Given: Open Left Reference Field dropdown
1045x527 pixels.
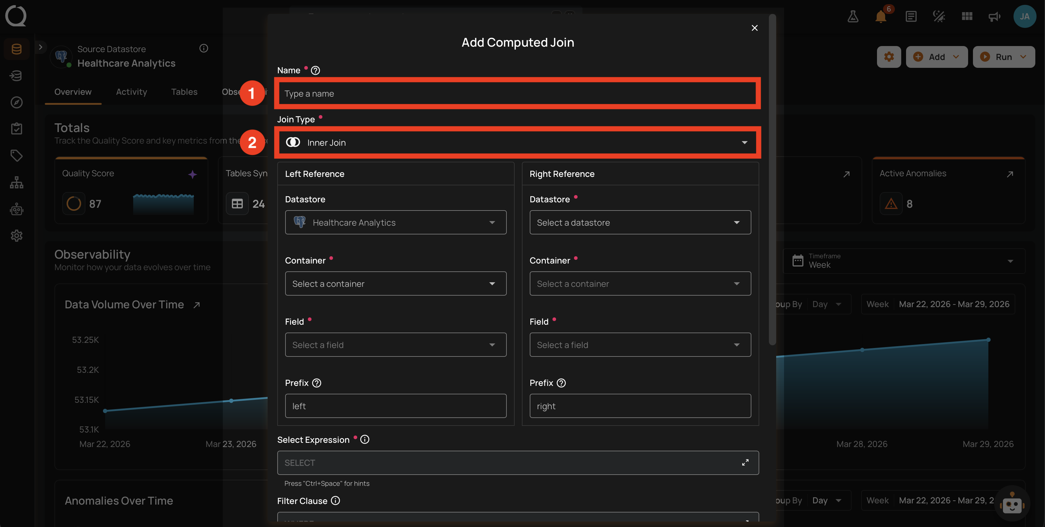Looking at the screenshot, I should click(396, 345).
